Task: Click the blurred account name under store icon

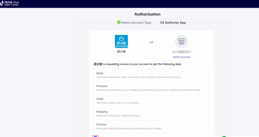Action: click(181, 52)
